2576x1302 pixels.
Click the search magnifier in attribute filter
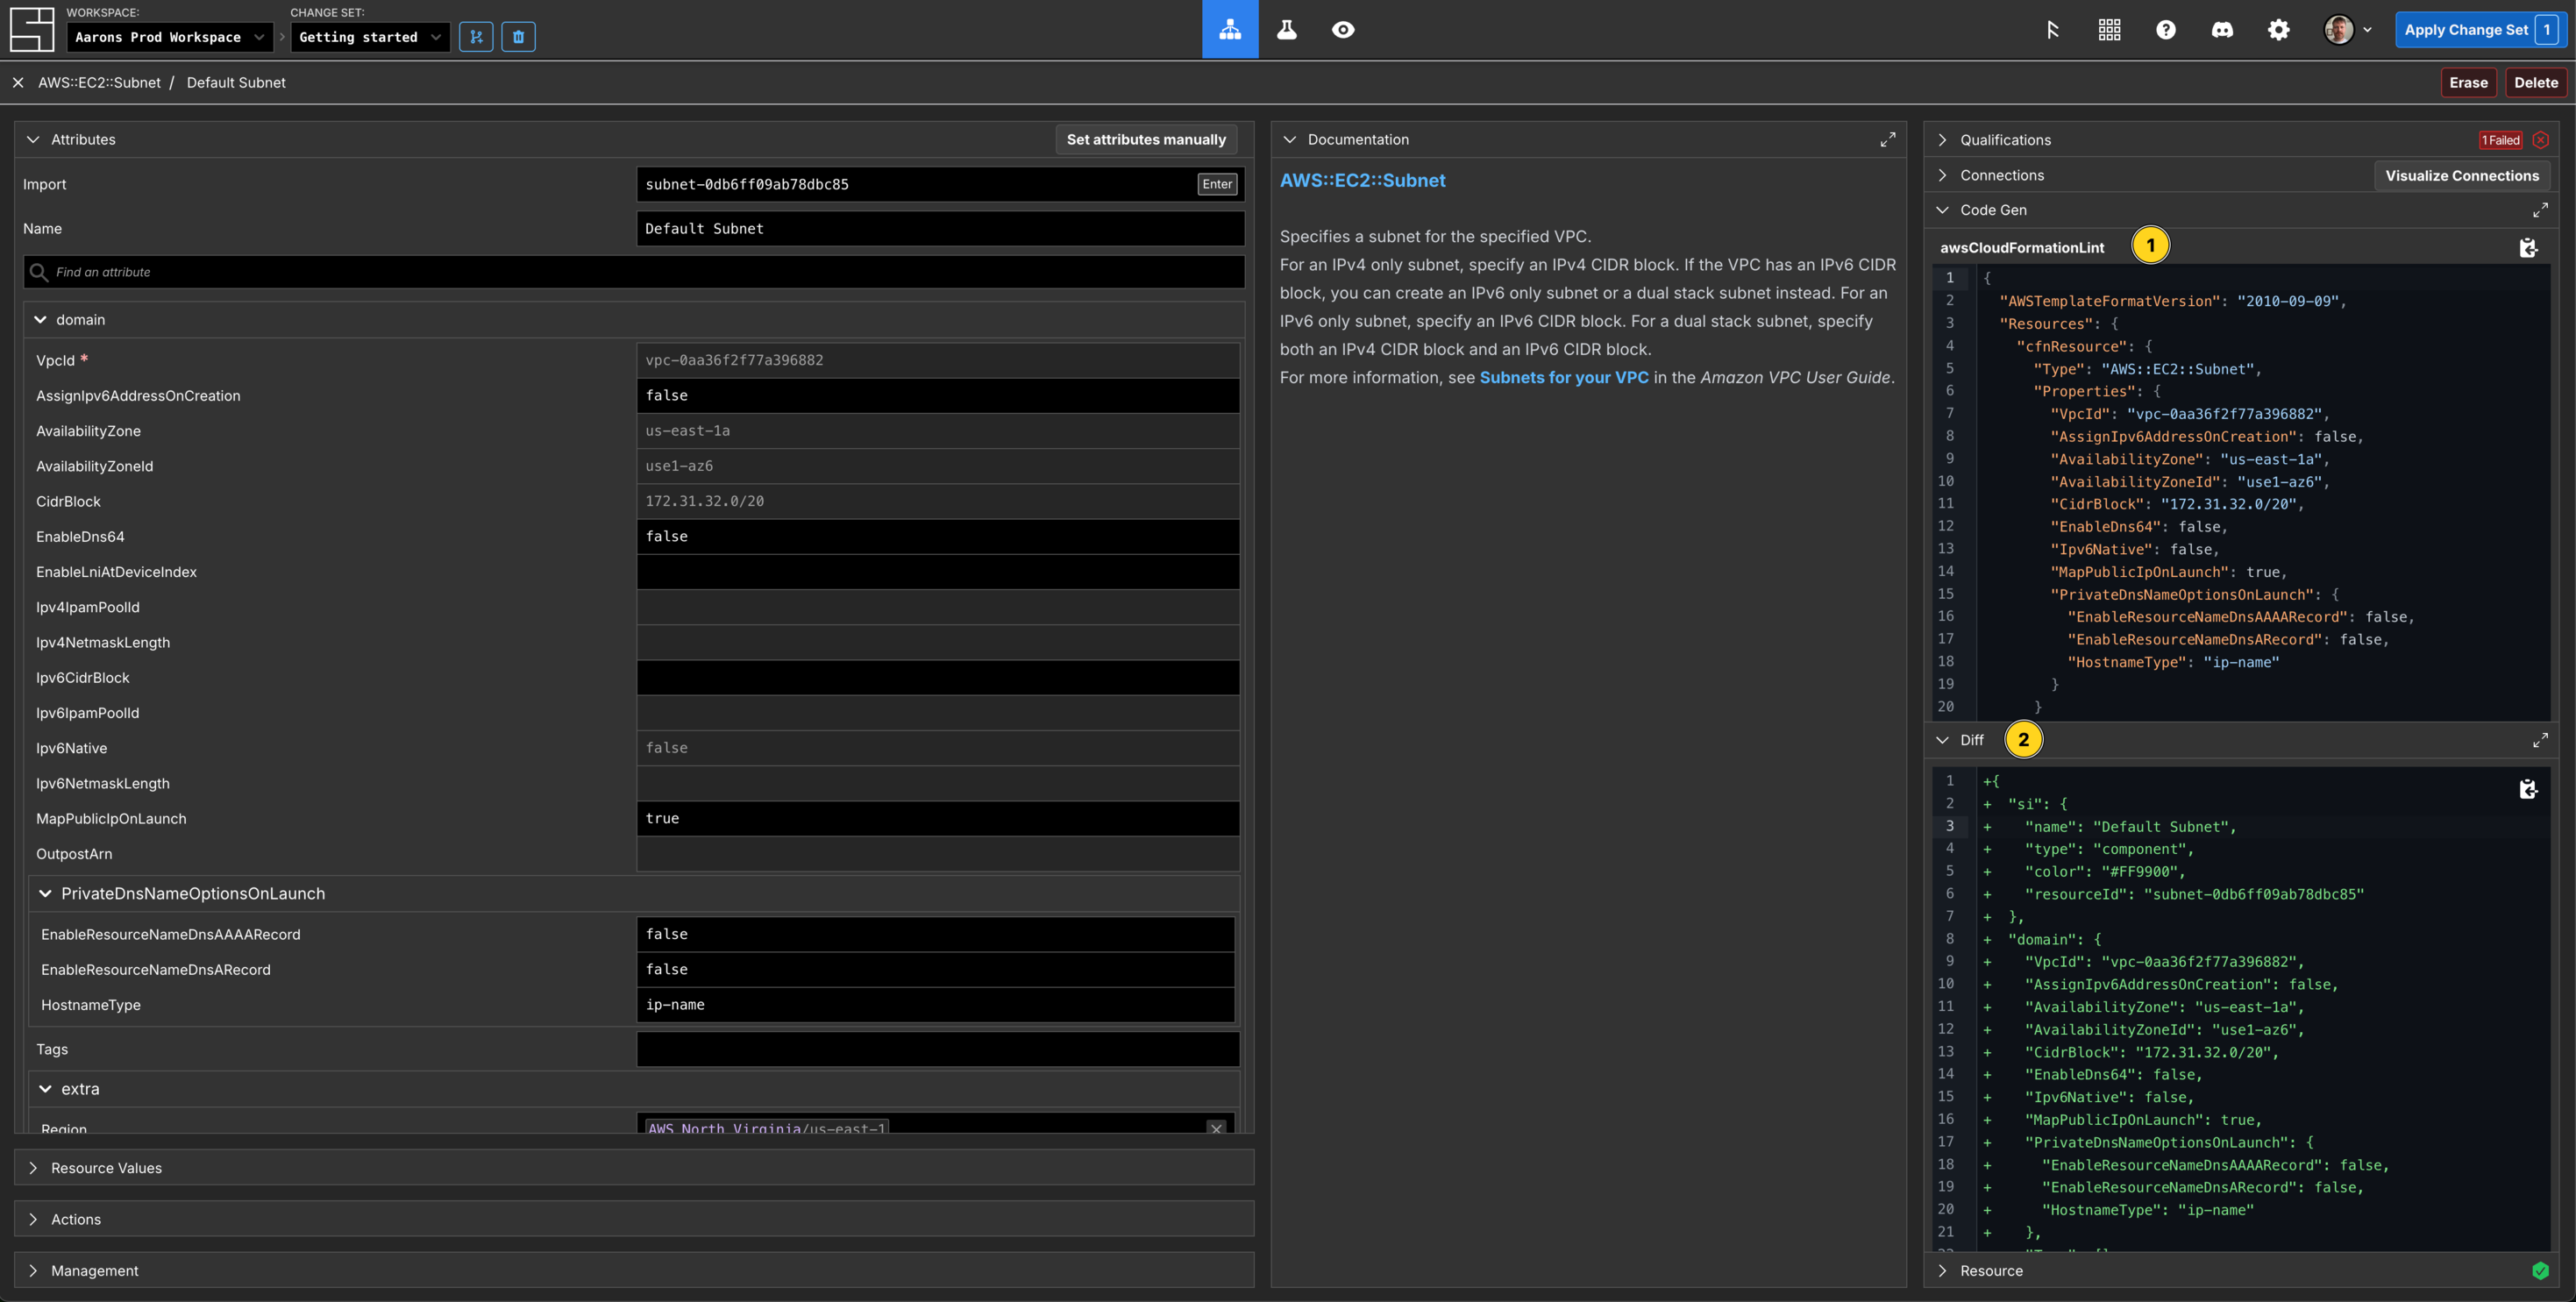pyautogui.click(x=39, y=272)
